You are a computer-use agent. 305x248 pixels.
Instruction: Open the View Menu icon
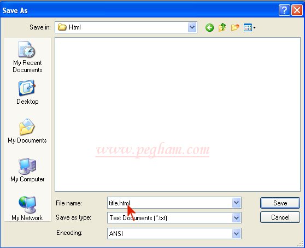tap(250, 28)
